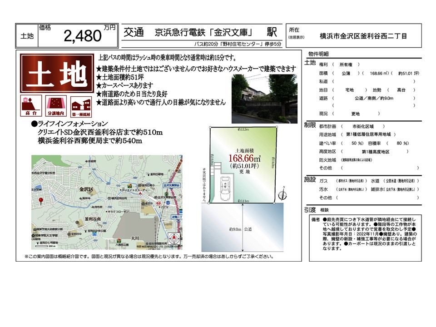Click the red location pin on map

coord(40,201)
